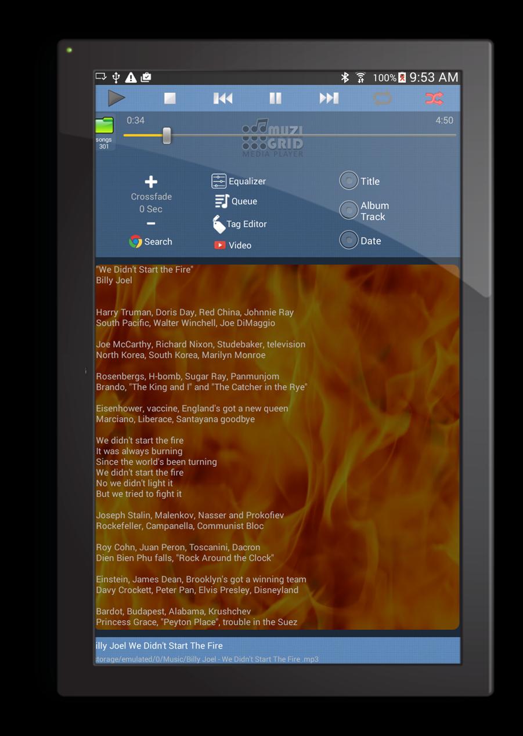Toggle shuffle mode
The height and width of the screenshot is (736, 523).
pos(434,99)
